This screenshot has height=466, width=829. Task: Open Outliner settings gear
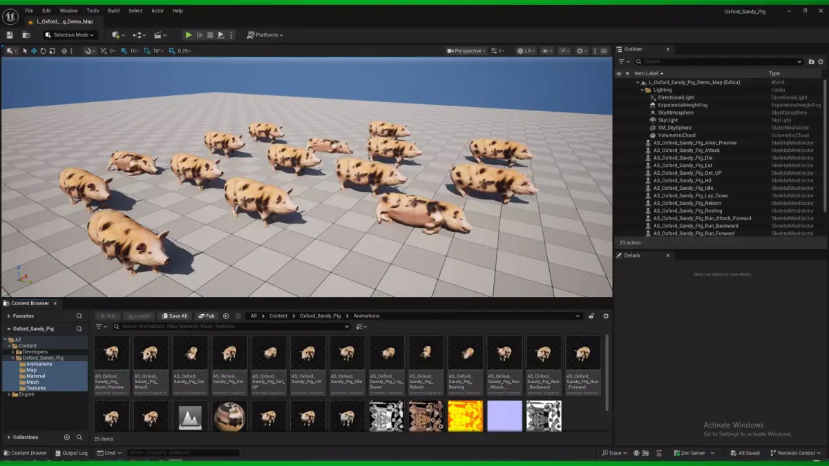coord(821,61)
